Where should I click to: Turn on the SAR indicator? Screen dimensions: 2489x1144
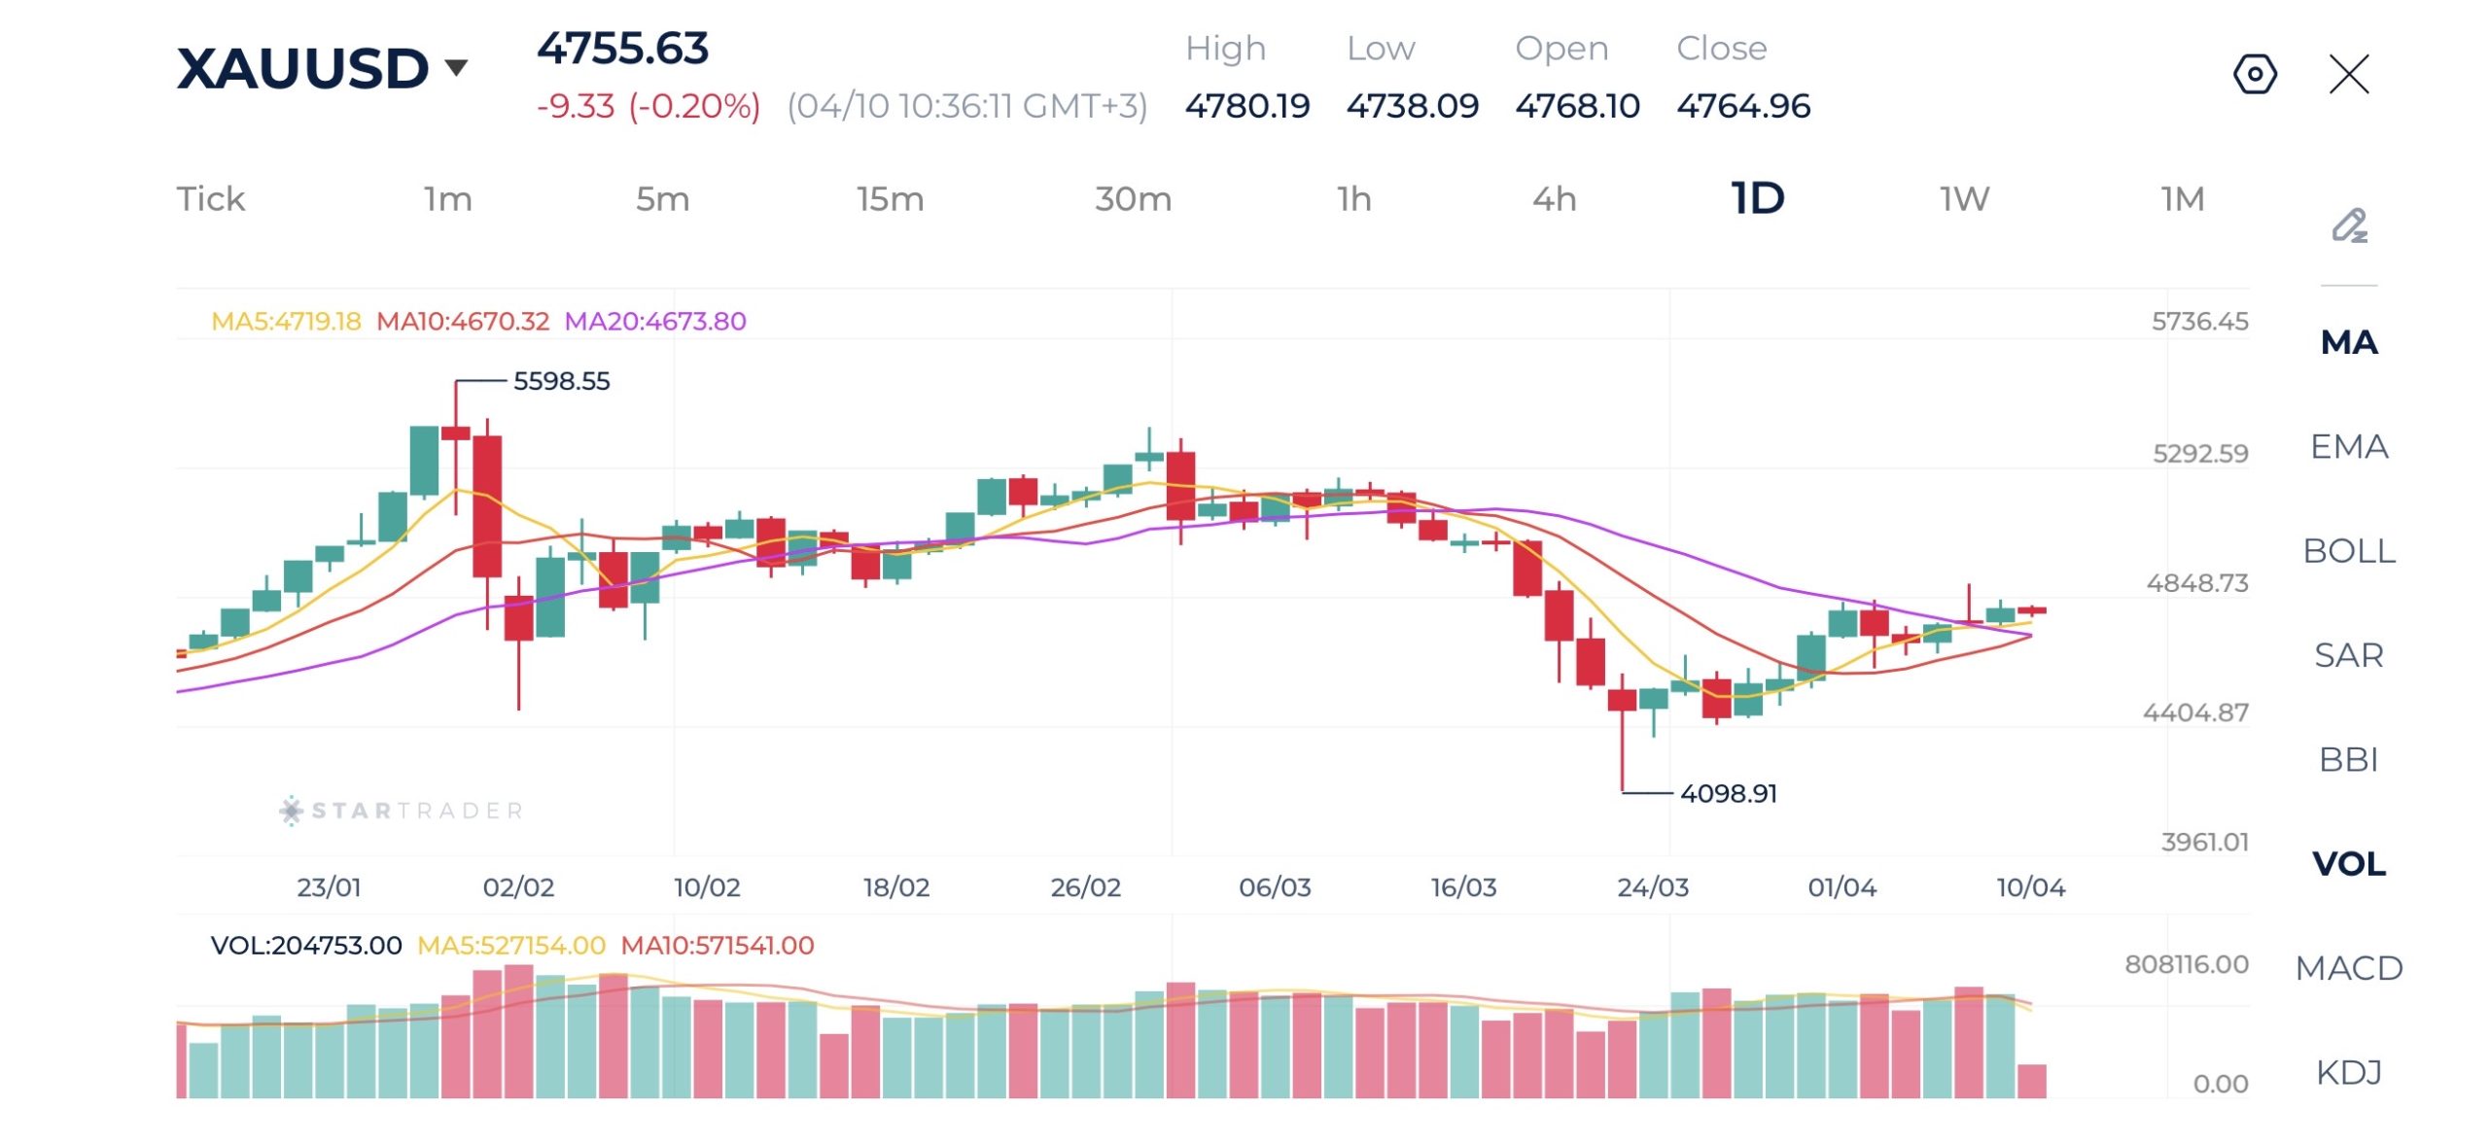pos(2348,655)
